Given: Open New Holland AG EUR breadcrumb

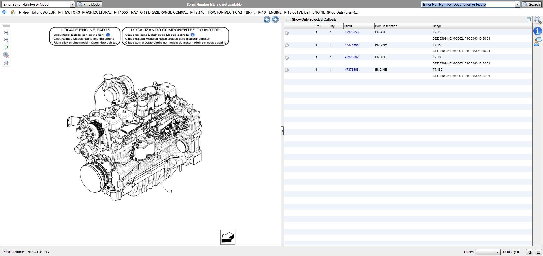Looking at the screenshot, I should [39, 12].
